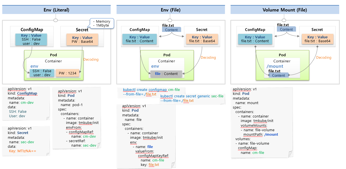This screenshot has height=169, width=346.
Task: Click "Pod" label in Env (Literal) panel
Action: [x=53, y=55]
